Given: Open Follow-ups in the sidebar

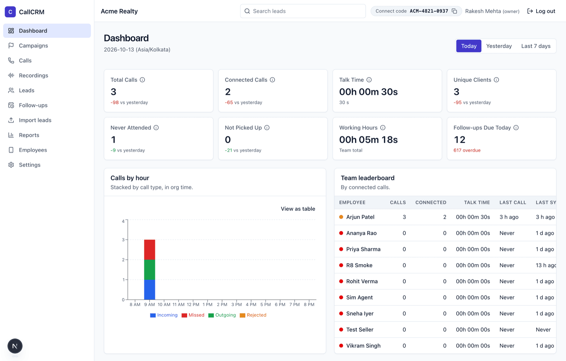Looking at the screenshot, I should (47, 105).
